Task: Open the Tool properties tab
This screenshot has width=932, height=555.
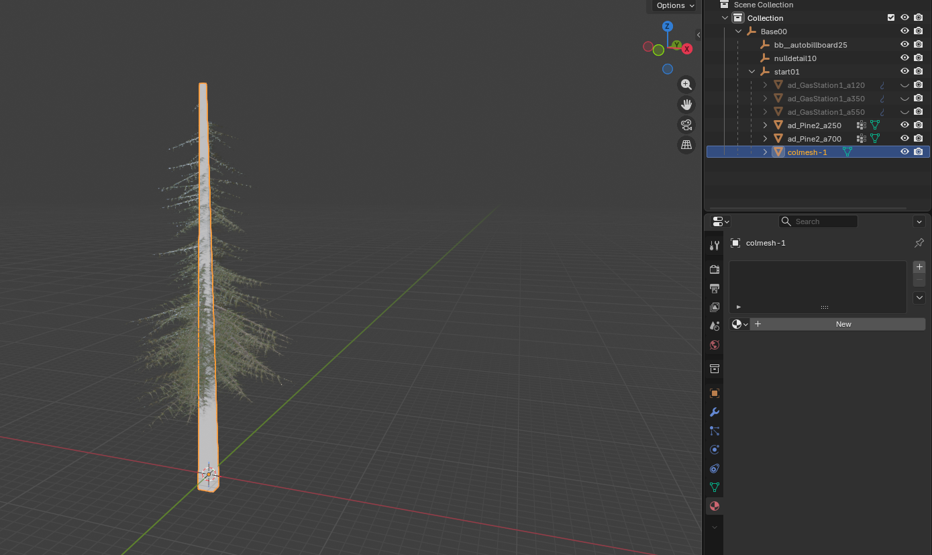Action: click(715, 246)
